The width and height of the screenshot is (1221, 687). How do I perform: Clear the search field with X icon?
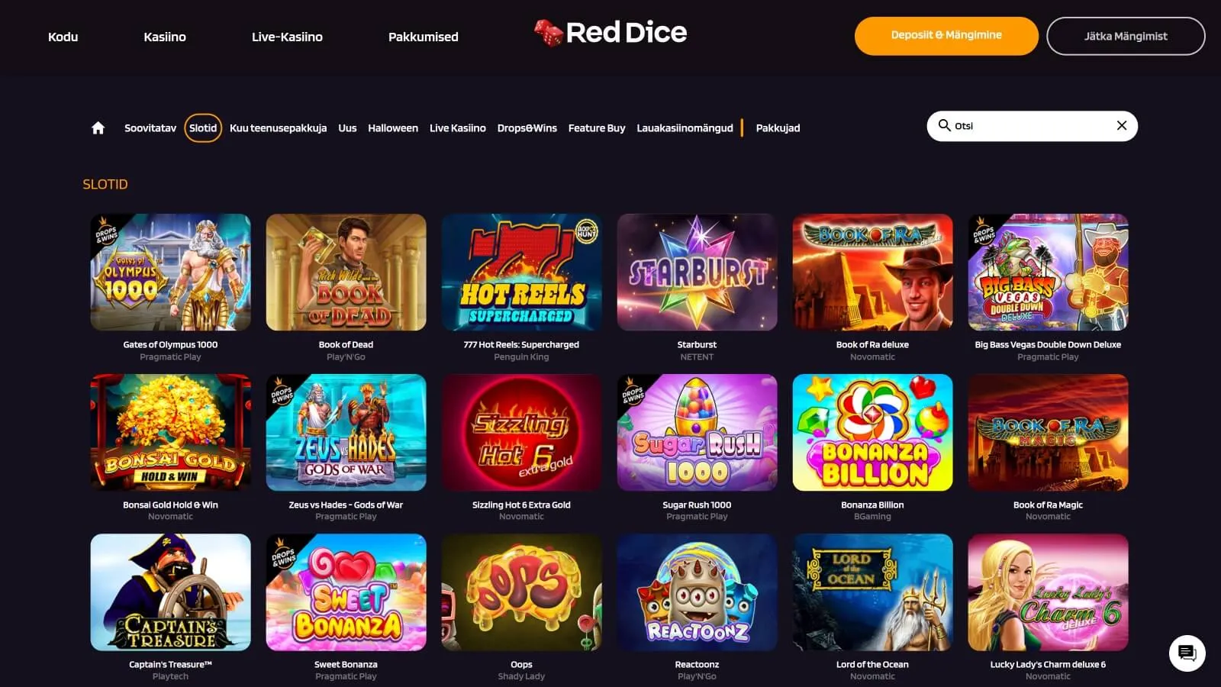coord(1122,126)
